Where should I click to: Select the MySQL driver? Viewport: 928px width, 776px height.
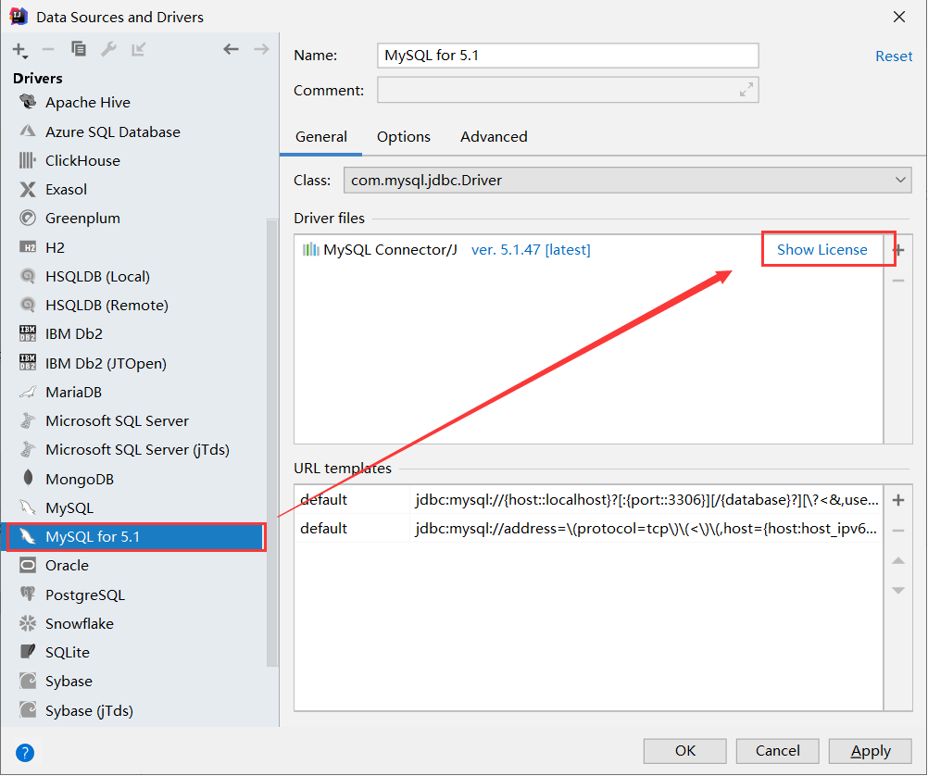(x=133, y=507)
